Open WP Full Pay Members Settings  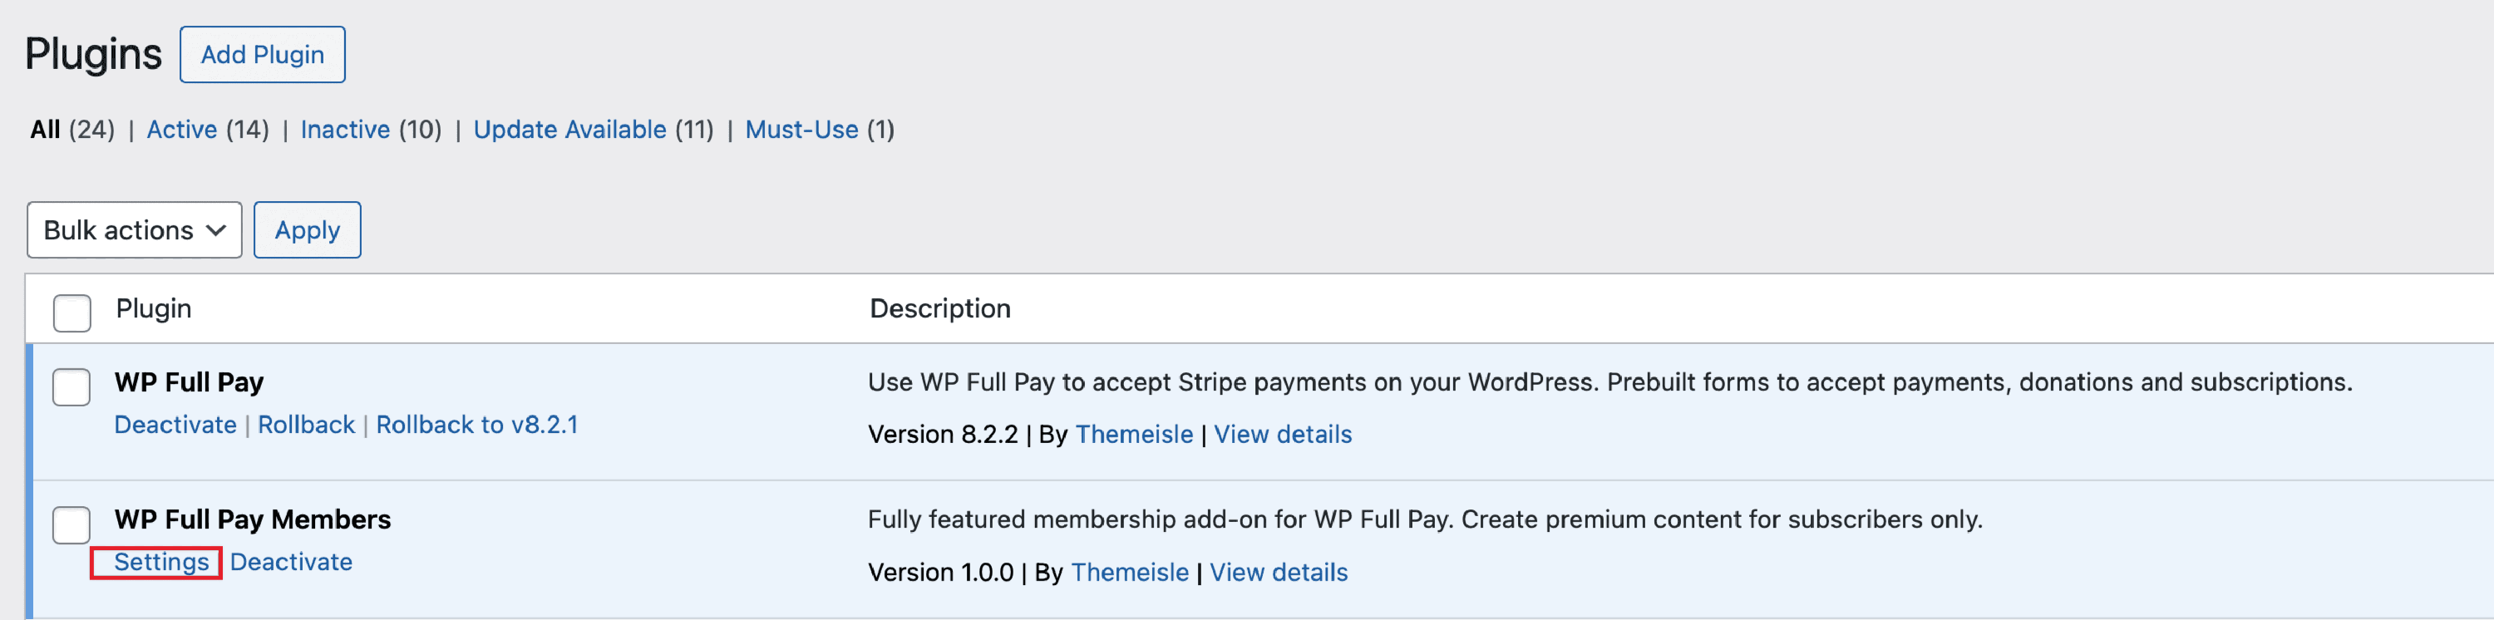(160, 562)
